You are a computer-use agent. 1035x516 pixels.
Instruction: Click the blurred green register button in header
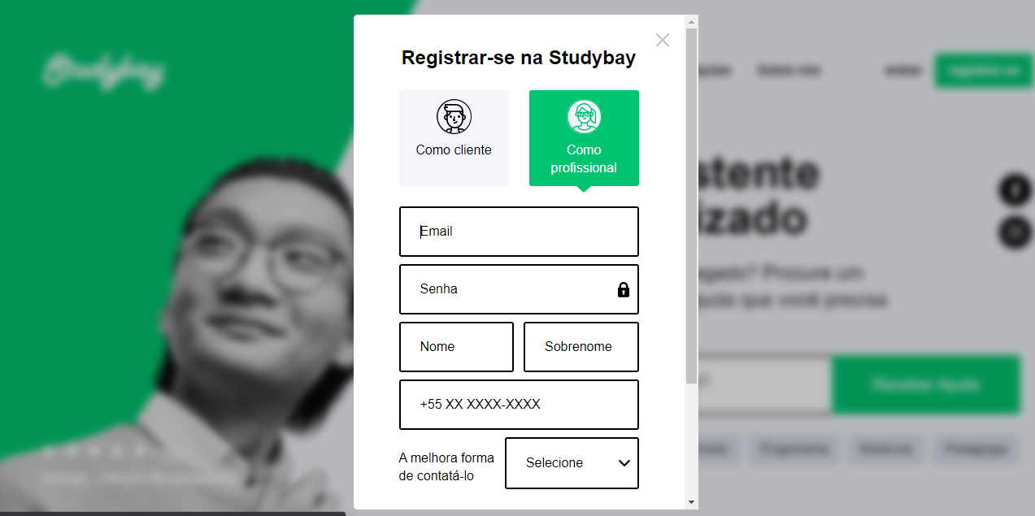click(984, 71)
